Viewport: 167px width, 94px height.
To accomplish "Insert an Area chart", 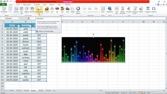I will [68, 10].
